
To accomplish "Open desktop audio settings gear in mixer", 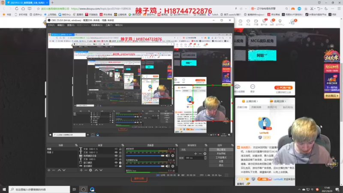I will click(173, 156).
